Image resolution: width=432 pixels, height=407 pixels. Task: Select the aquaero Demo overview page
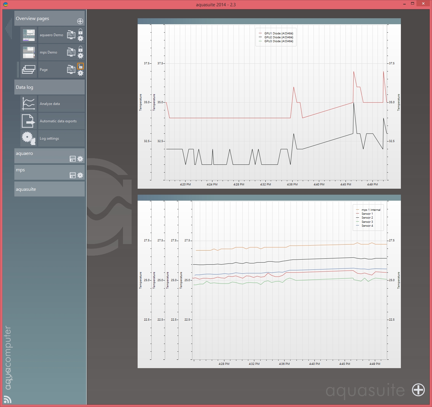point(51,35)
